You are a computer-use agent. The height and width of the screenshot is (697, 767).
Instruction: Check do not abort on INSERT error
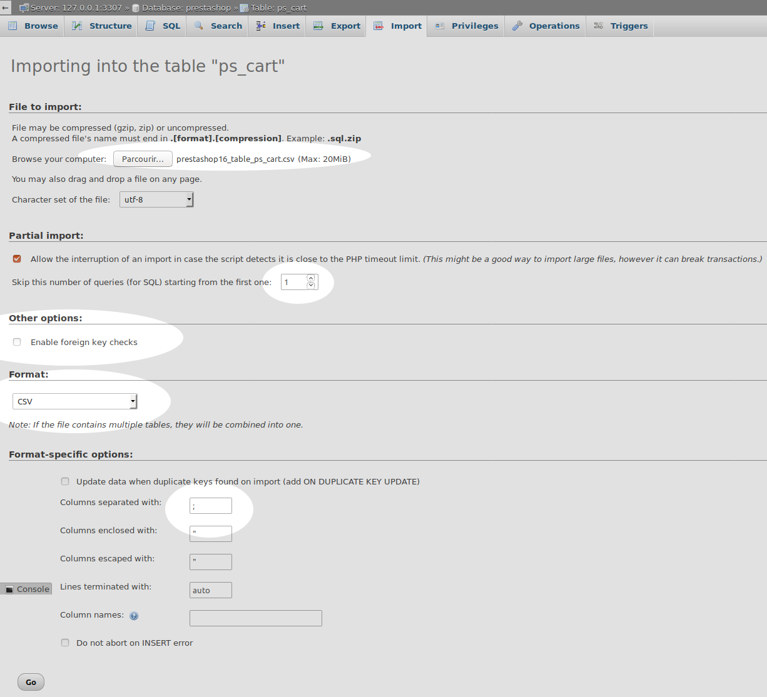tap(65, 643)
